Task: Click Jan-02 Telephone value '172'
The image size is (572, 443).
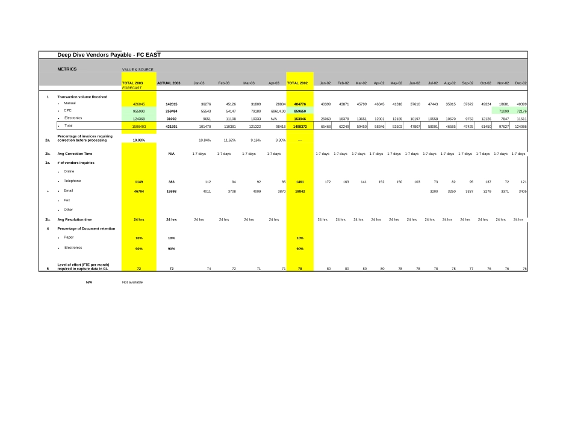Action: pyautogui.click(x=328, y=182)
